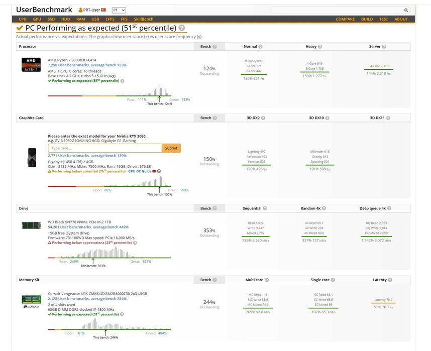Open WD Black SN770 NVMe product link
431x351 pixels.
[79, 222]
